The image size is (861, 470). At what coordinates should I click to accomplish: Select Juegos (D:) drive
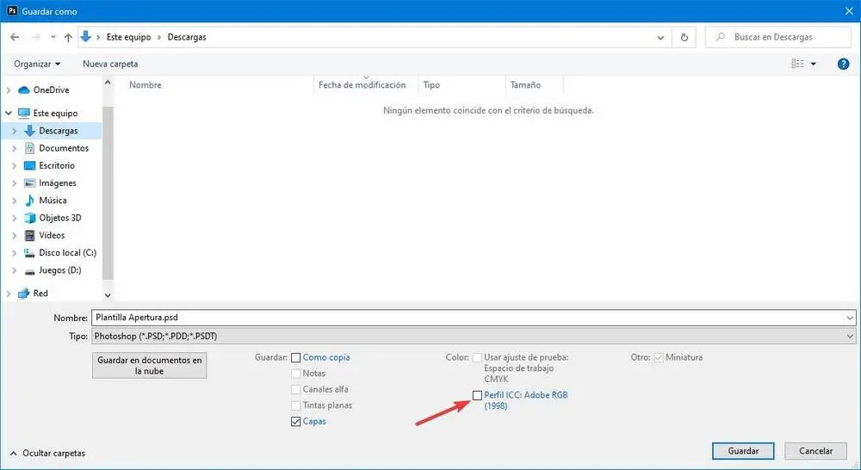[60, 270]
